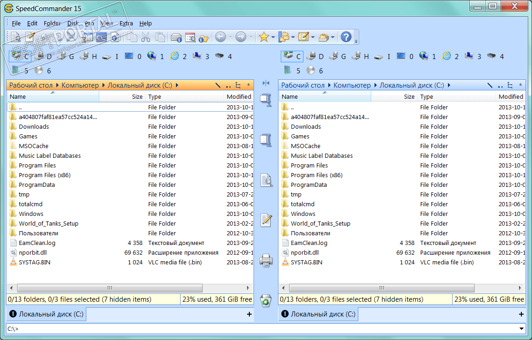Open location 2 Internet Explorer in left panel
This screenshot has height=340, width=532.
[x=179, y=56]
